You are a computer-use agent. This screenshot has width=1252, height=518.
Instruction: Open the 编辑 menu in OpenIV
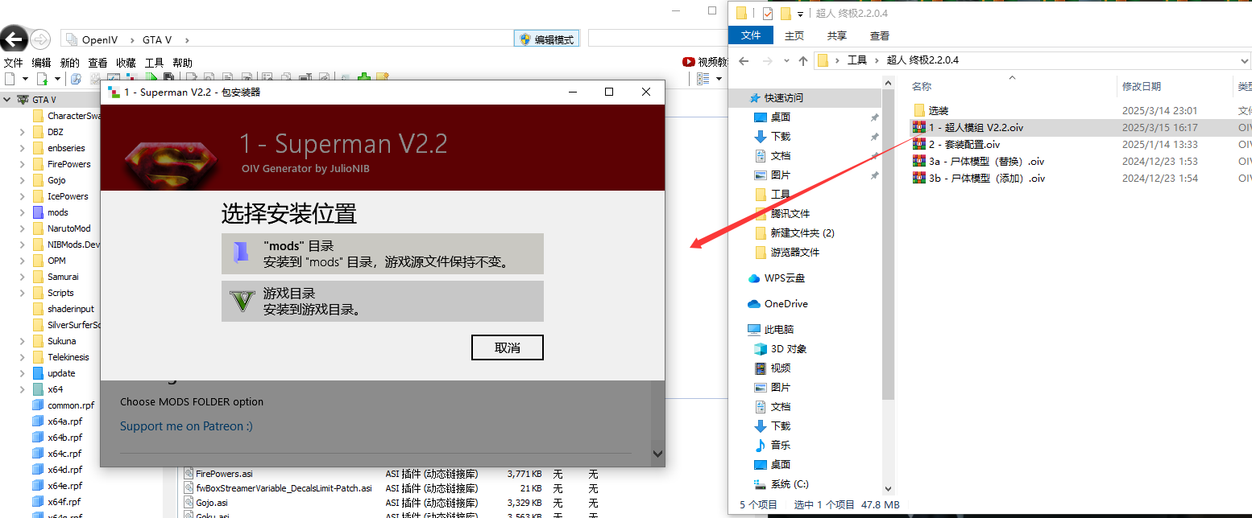(x=41, y=63)
